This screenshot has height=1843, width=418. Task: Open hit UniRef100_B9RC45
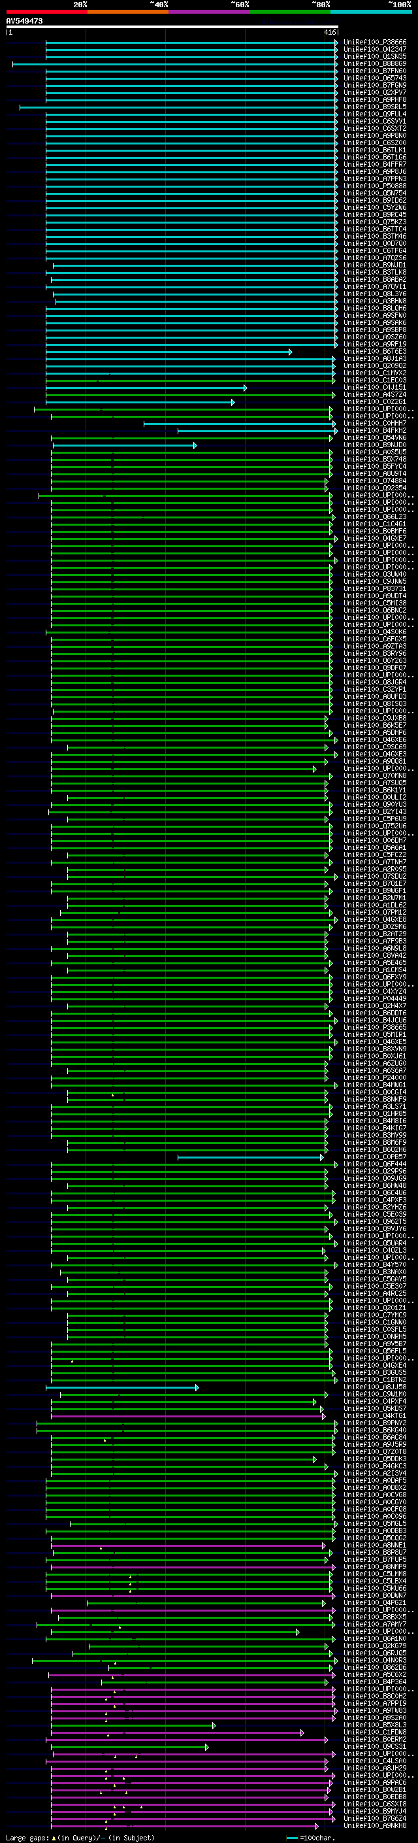tap(375, 214)
